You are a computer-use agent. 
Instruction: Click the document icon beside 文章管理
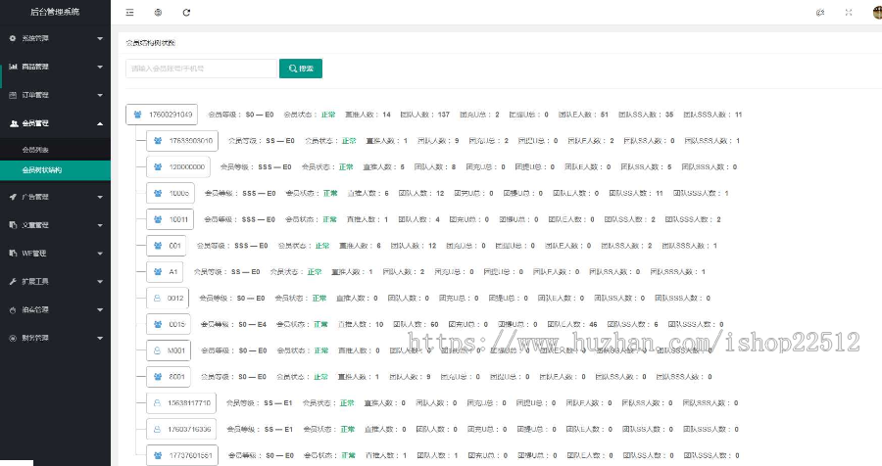(13, 225)
